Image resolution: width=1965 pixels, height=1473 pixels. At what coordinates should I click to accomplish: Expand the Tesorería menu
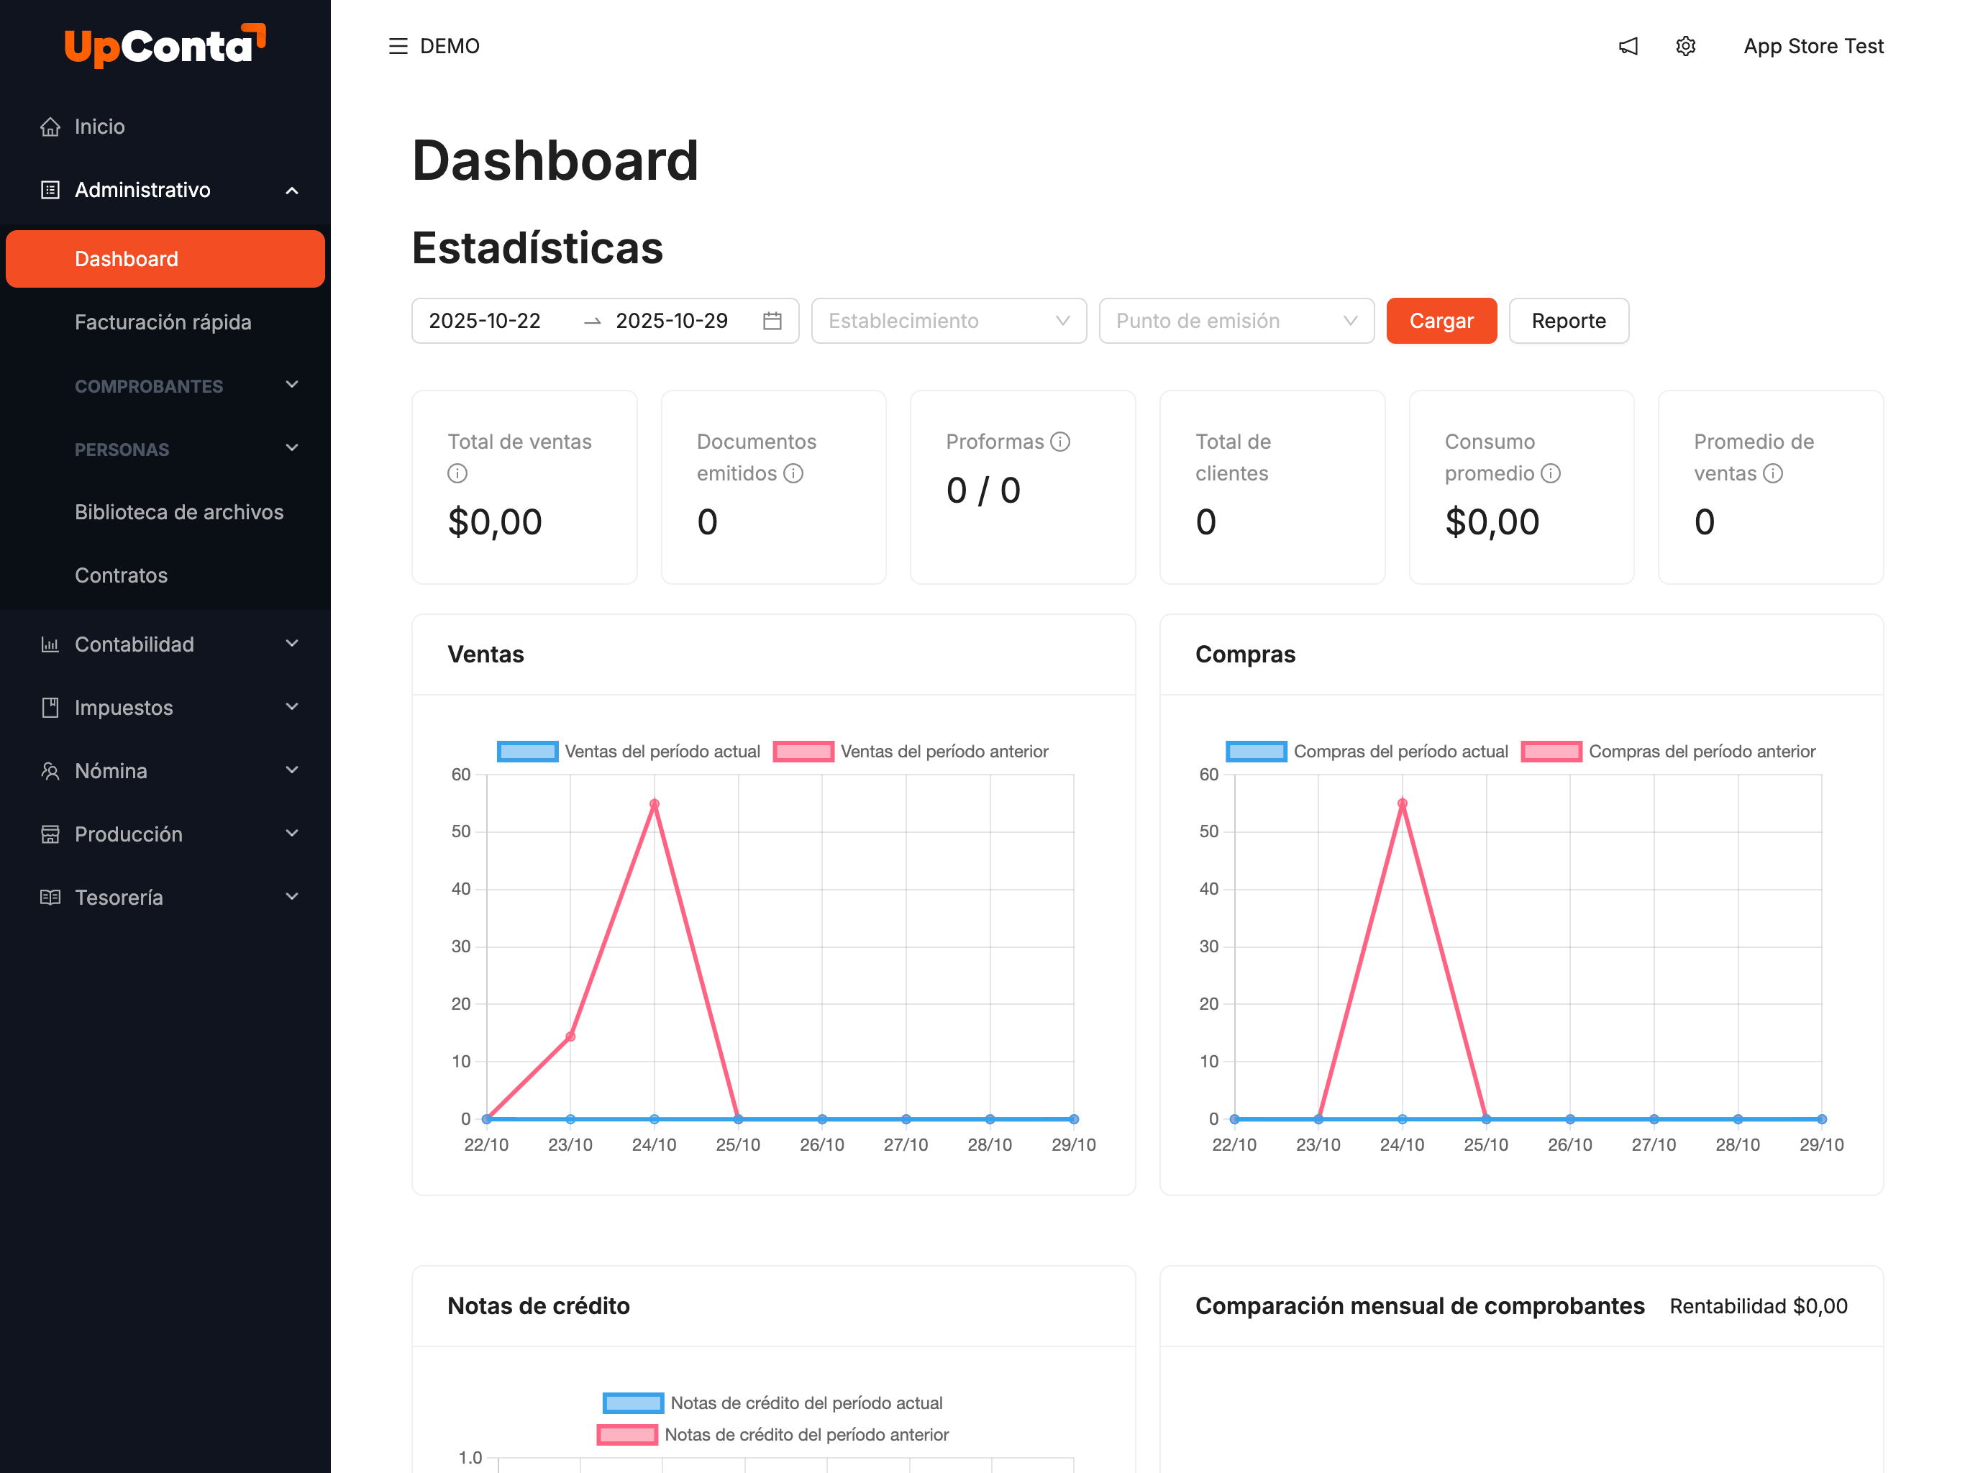pos(292,896)
